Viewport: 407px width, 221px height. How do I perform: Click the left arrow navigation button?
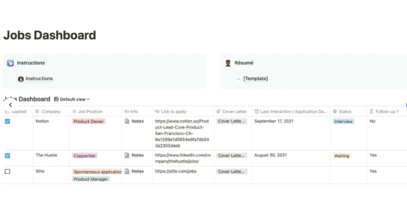10,105
